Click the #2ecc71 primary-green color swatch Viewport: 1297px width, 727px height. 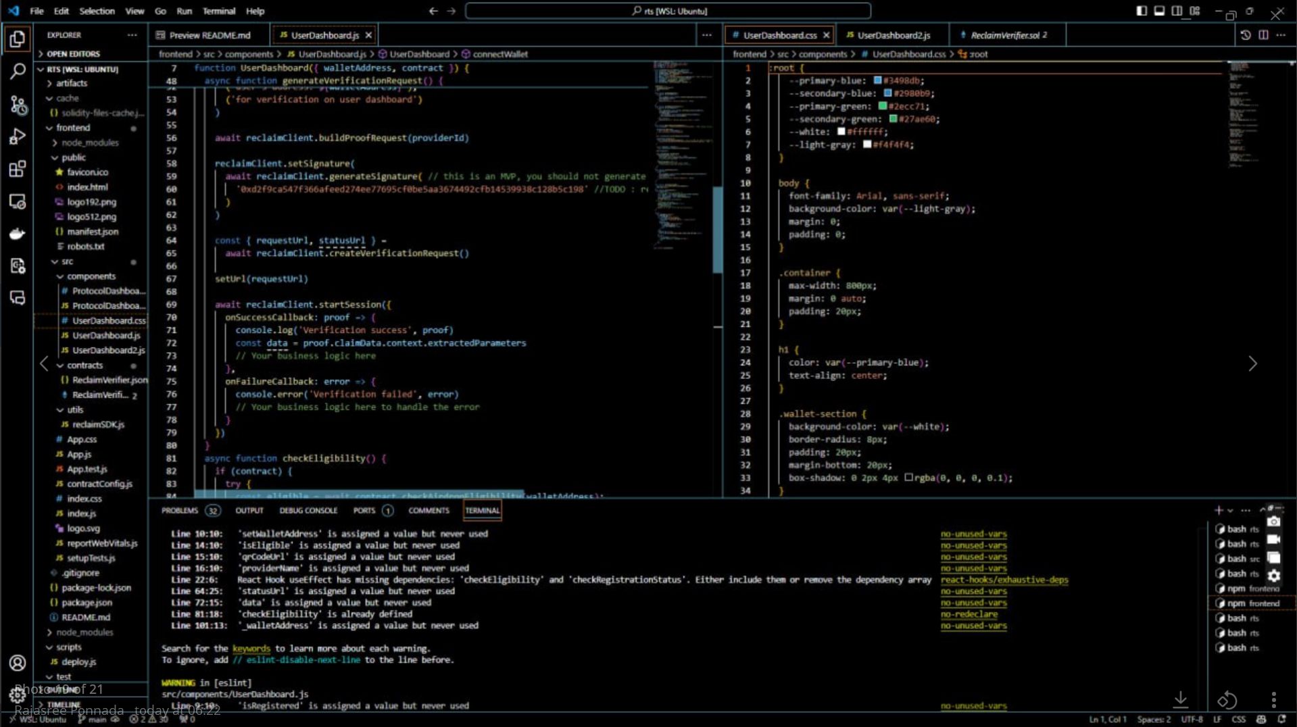(883, 106)
